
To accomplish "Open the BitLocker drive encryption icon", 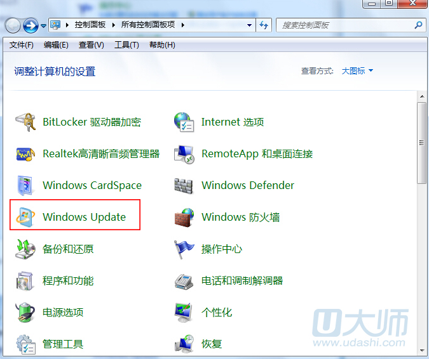I will click(25, 122).
